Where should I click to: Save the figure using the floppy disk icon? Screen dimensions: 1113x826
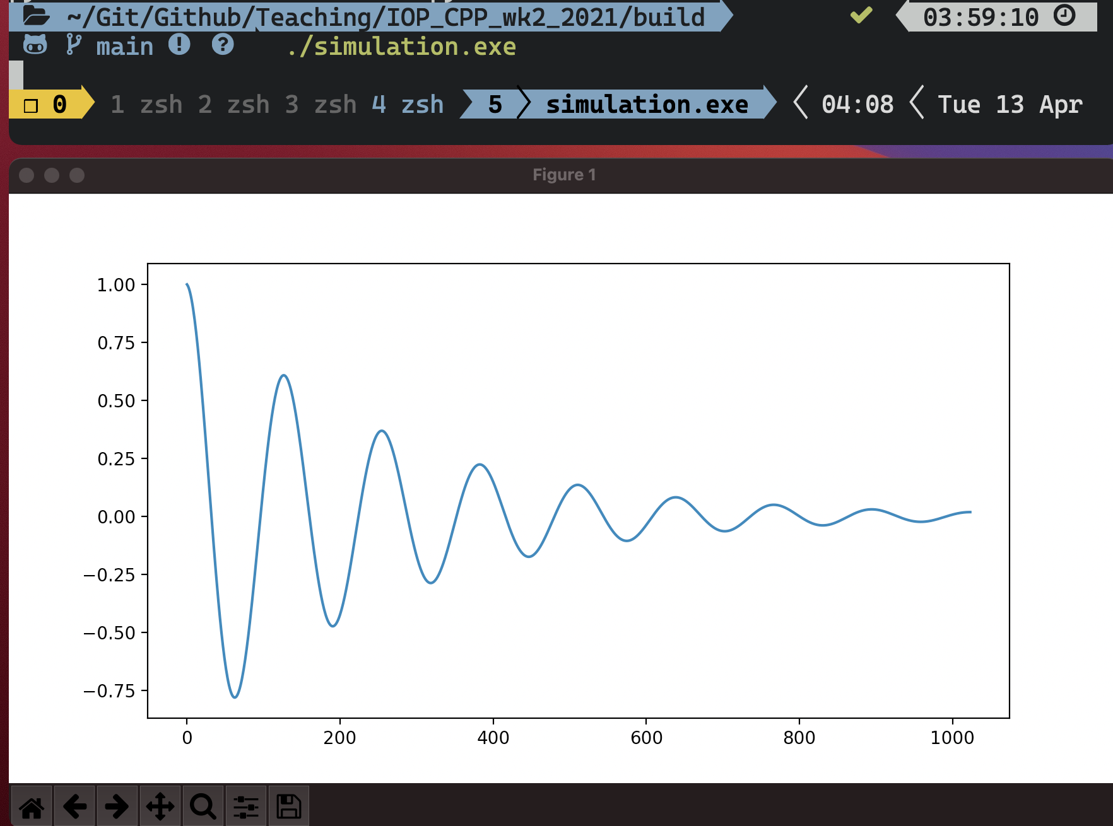point(288,805)
